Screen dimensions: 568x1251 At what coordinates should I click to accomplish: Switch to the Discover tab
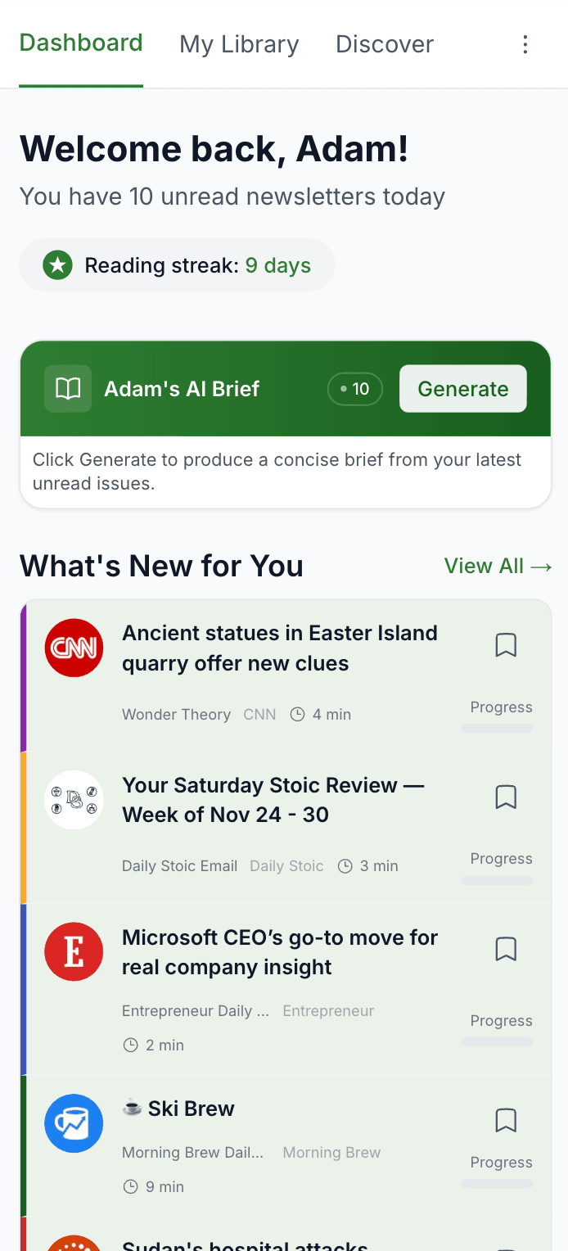pos(385,44)
